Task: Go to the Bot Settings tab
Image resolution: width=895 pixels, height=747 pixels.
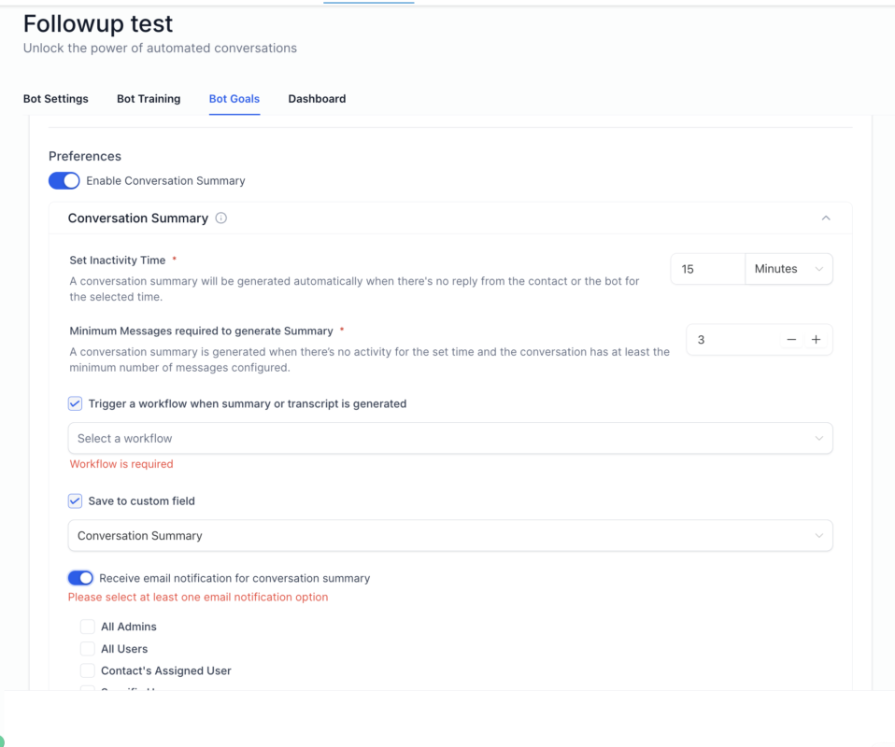Action: (x=55, y=98)
